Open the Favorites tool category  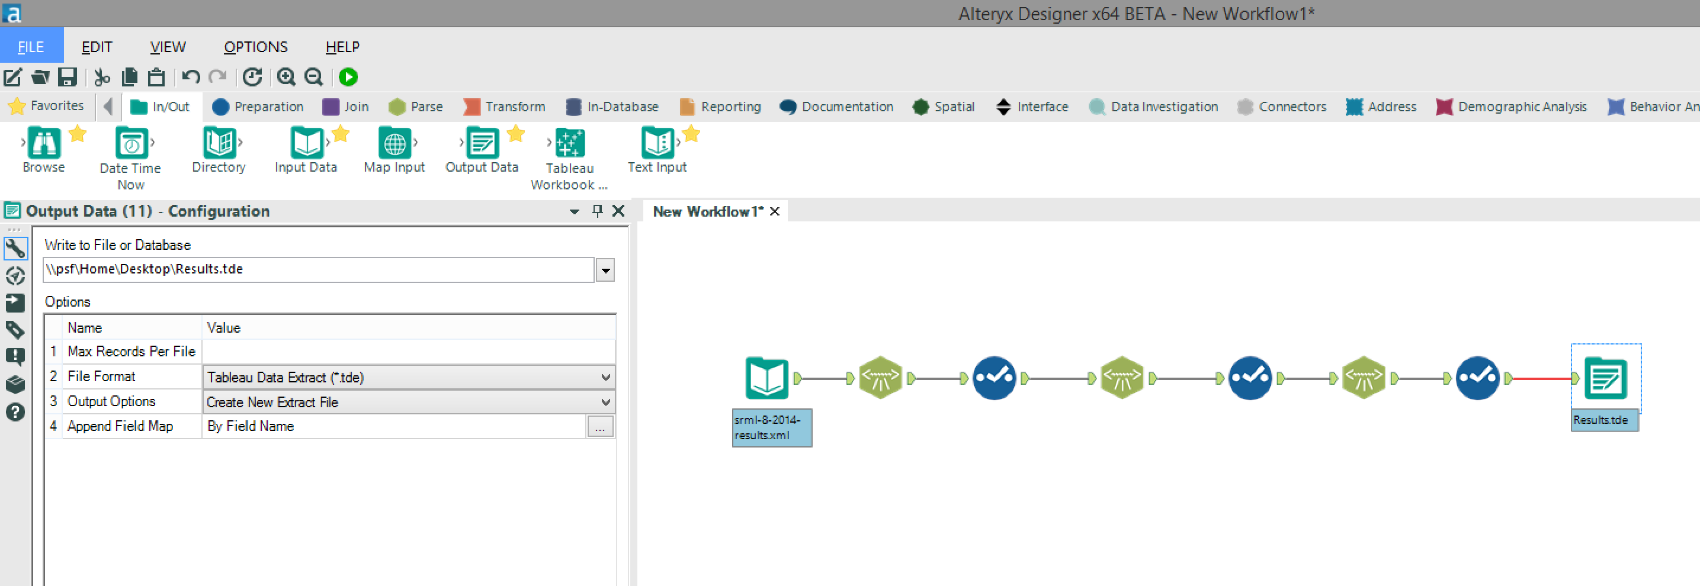click(x=46, y=106)
